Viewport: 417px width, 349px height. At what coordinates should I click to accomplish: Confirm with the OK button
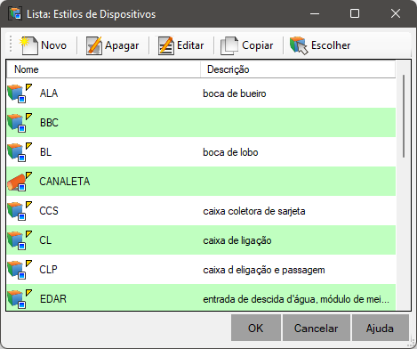click(x=256, y=328)
